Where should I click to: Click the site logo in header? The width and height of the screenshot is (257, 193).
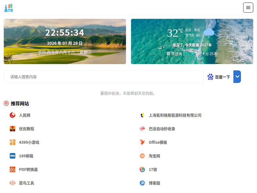8,8
